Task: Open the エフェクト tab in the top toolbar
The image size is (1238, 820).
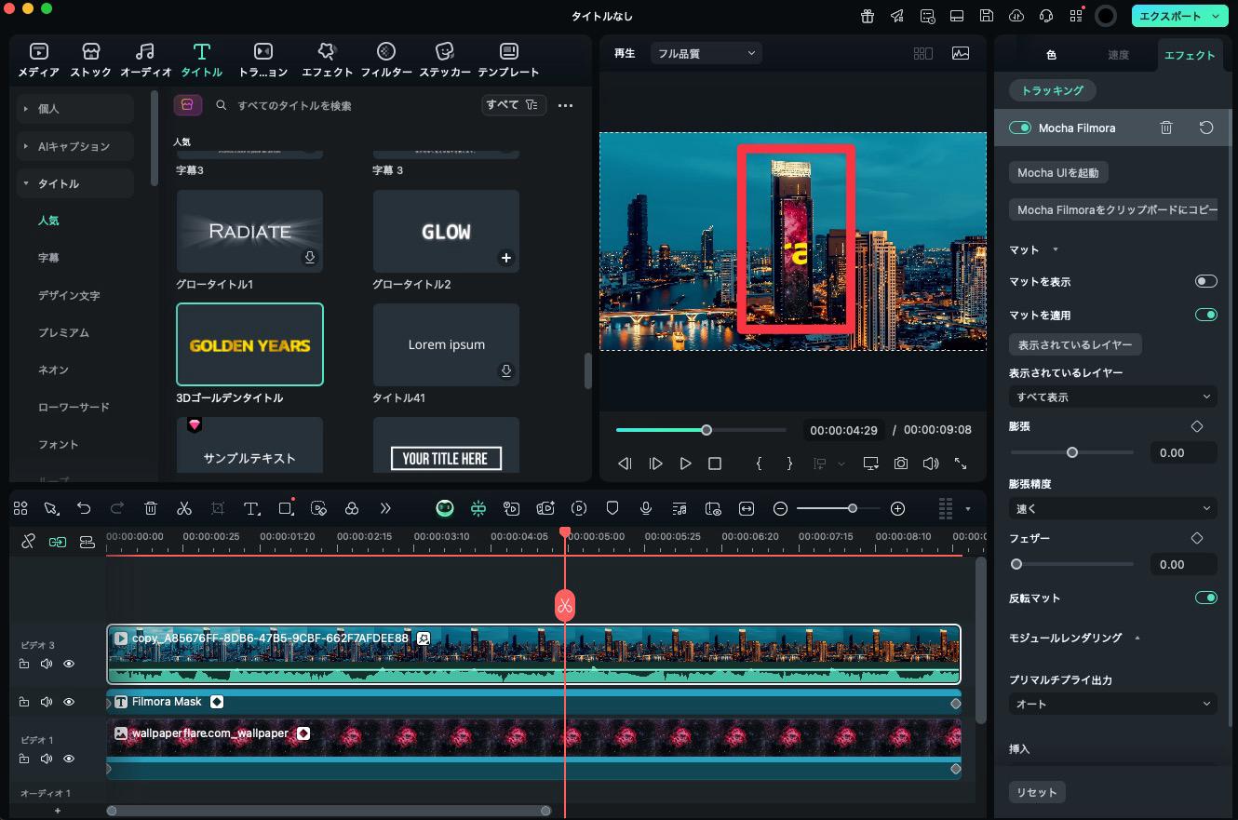Action: point(327,60)
